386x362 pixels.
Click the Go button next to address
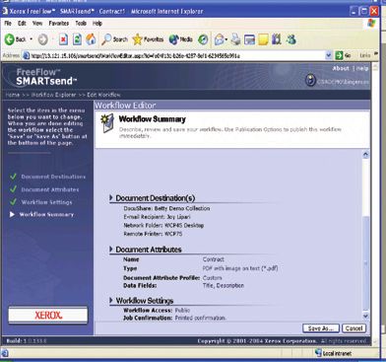click(x=343, y=55)
